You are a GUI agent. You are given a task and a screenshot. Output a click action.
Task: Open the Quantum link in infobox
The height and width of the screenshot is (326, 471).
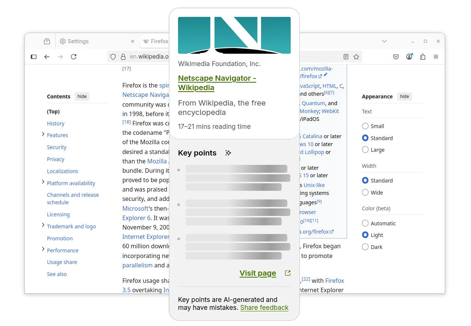[313, 103]
